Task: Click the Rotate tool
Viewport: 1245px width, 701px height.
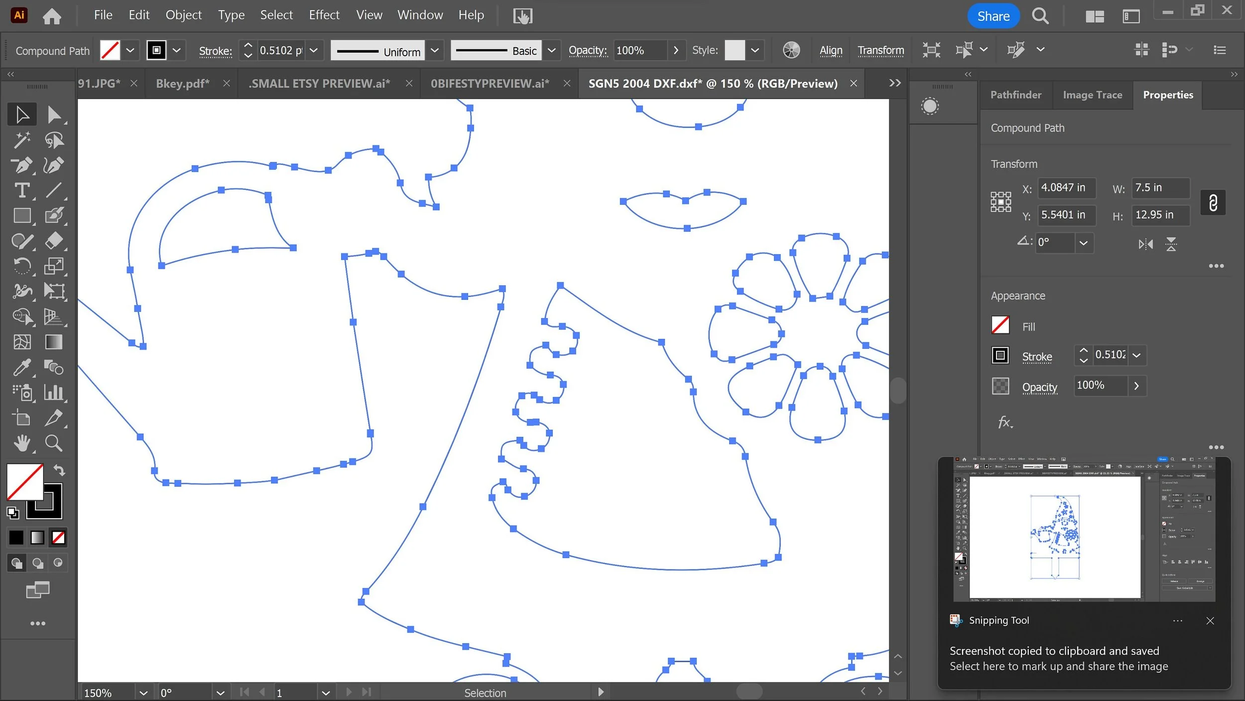Action: pos(22,266)
